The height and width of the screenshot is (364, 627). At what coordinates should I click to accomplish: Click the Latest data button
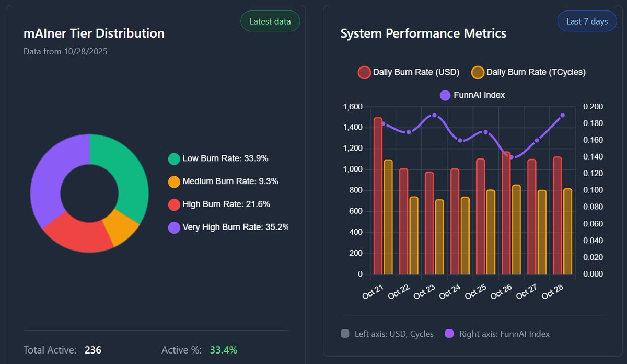270,21
